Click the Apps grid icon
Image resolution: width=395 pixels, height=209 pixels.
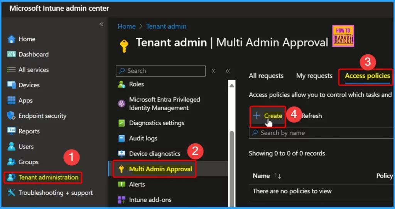click(x=11, y=100)
